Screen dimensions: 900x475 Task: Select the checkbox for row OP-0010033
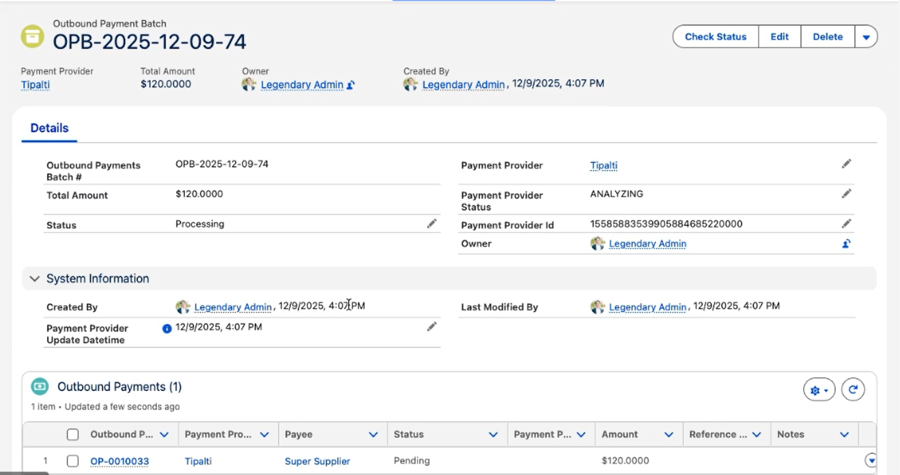tap(73, 461)
